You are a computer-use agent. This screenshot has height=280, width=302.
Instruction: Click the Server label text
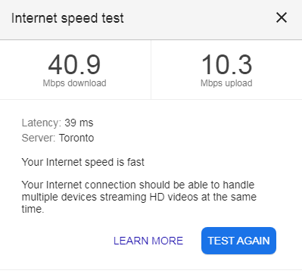[x=39, y=138]
